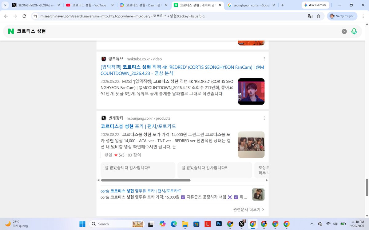Open the translate page icon in the address bar
Image resolution: width=369 pixels, height=230 pixels.
pos(310,16)
